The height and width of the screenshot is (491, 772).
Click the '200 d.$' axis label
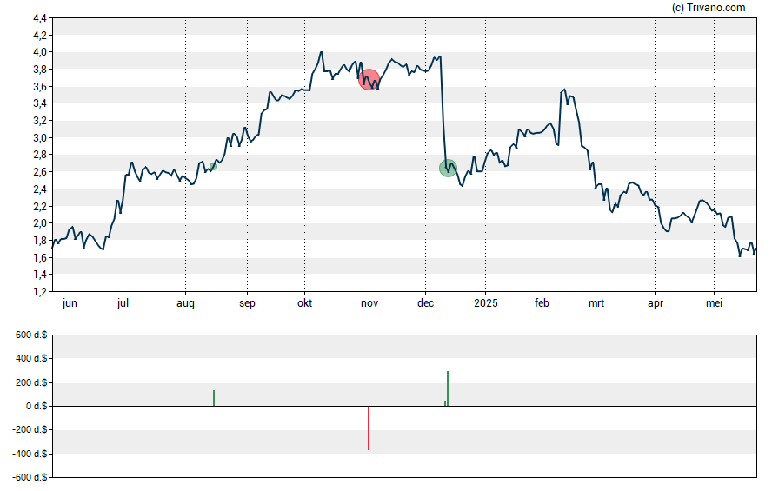pyautogui.click(x=31, y=382)
